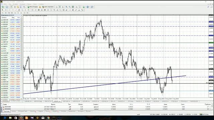Click connection status indicator in status bar
The height and width of the screenshot is (120, 214).
pyautogui.click(x=204, y=114)
